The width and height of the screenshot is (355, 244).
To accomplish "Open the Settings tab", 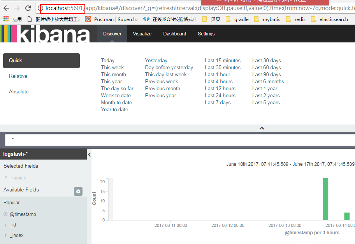I will tap(206, 34).
